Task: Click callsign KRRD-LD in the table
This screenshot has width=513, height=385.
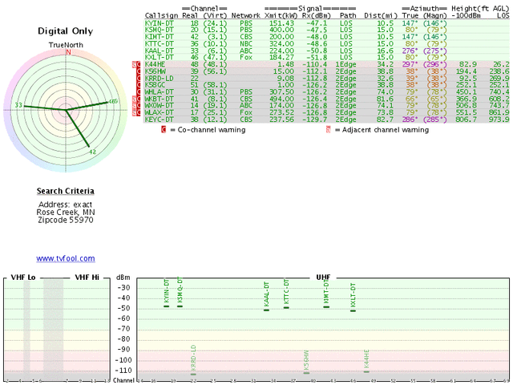Action: point(160,79)
